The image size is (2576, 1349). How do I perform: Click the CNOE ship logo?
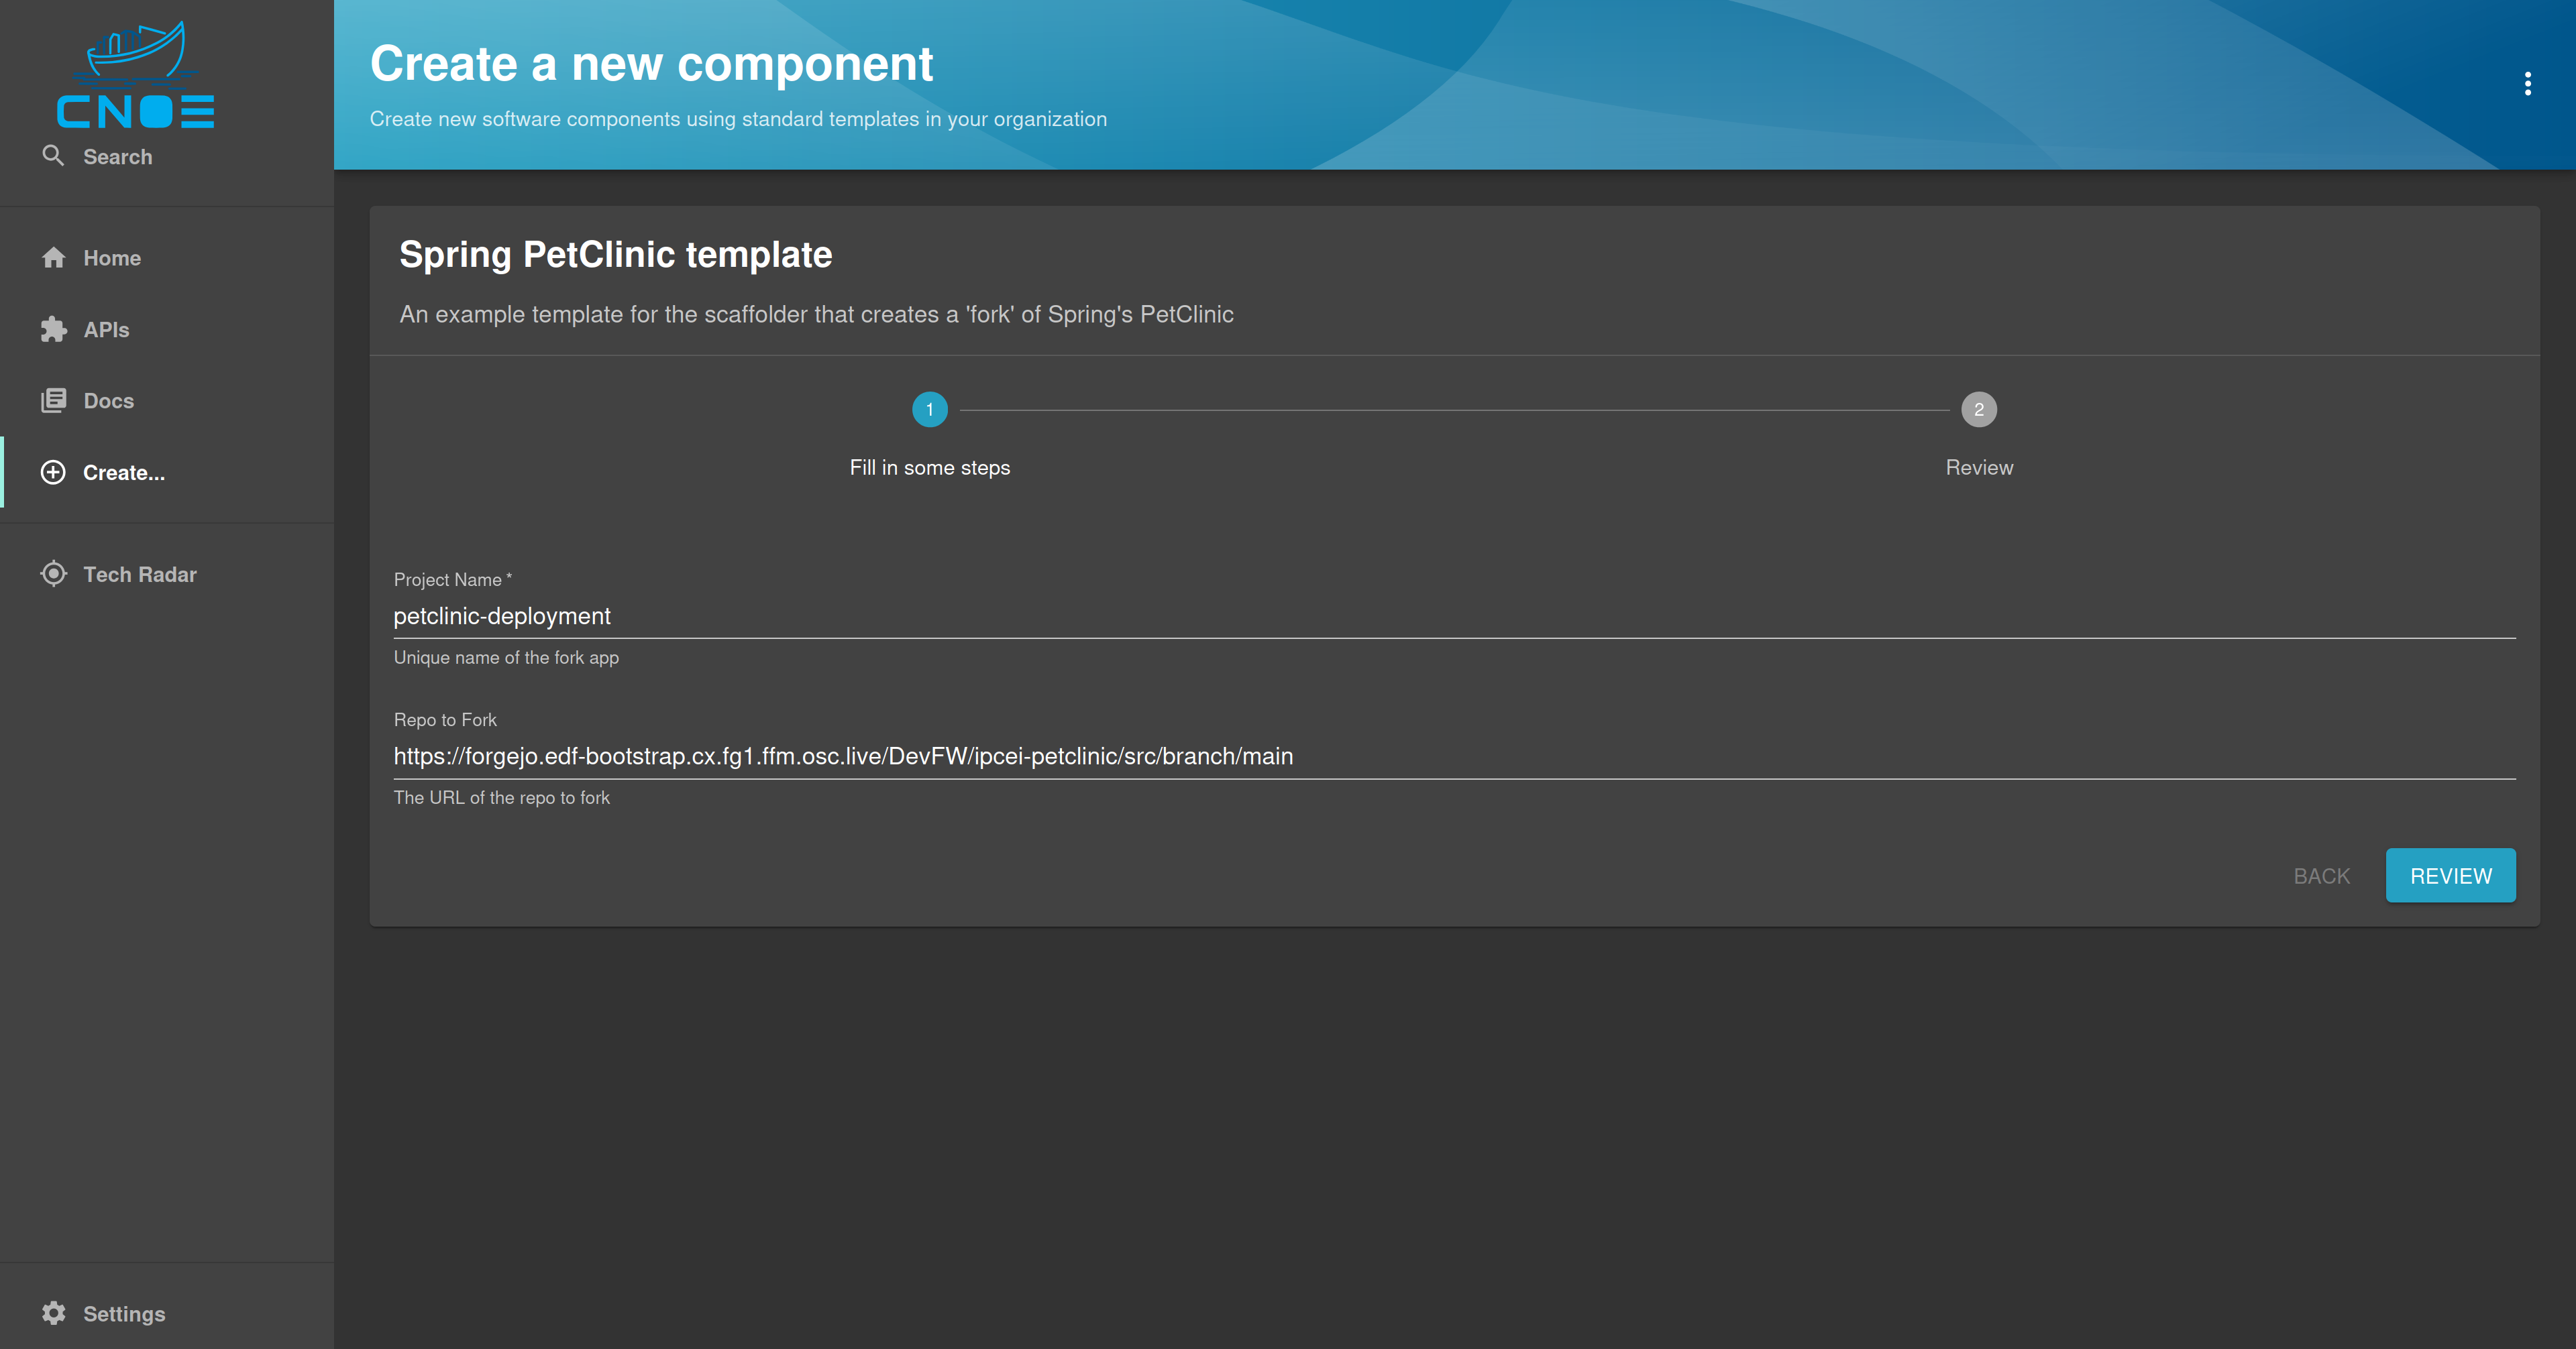[136, 74]
